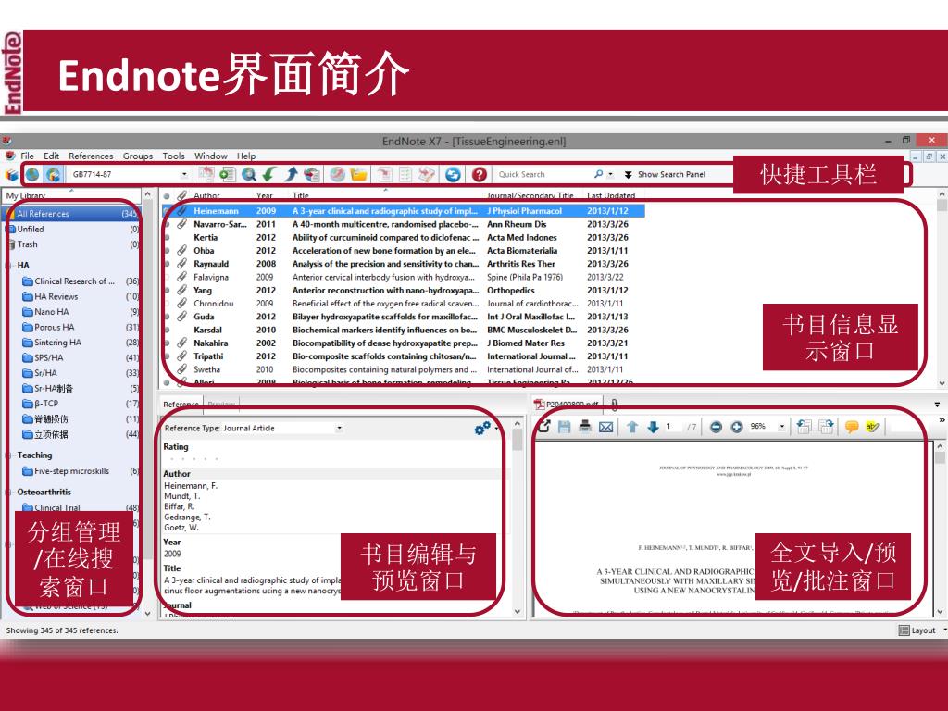948x711 pixels.
Task: Click the blue Export arrow icon
Action: (x=291, y=175)
